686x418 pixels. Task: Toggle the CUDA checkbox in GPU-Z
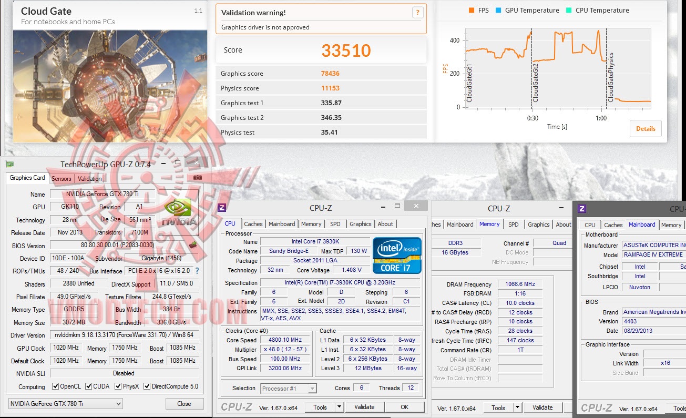click(x=89, y=386)
